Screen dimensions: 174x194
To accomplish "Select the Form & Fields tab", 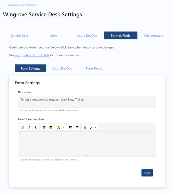I will pyautogui.click(x=121, y=36).
